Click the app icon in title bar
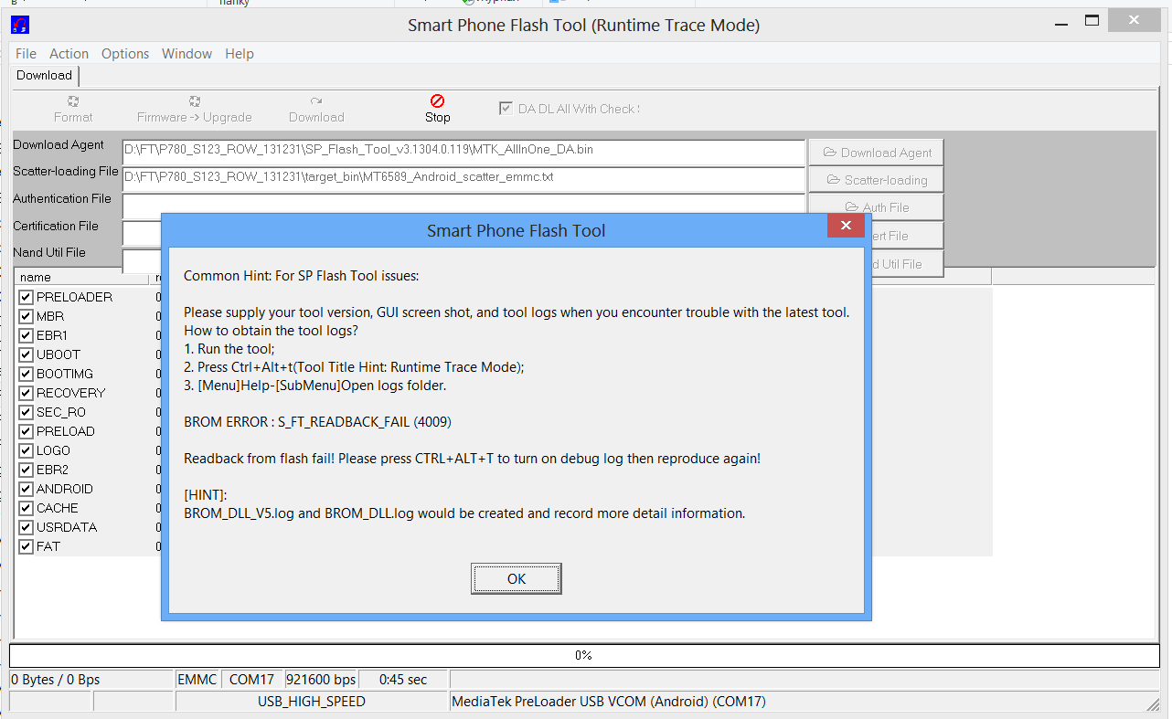 (19, 25)
